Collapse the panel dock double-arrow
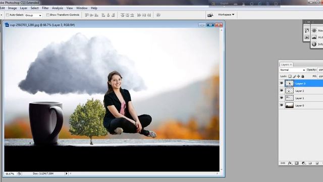The height and width of the screenshot is (182, 323). coord(308,22)
